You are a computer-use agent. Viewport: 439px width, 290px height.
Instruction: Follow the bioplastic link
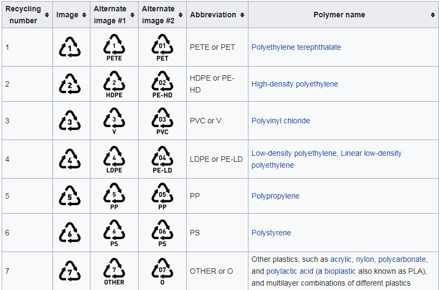click(x=340, y=271)
